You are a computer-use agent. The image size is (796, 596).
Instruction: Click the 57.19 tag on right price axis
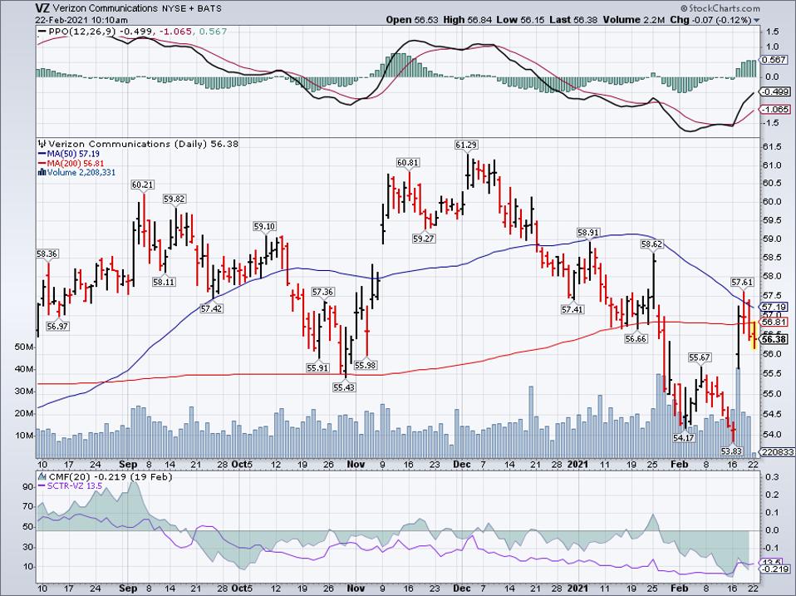click(774, 307)
